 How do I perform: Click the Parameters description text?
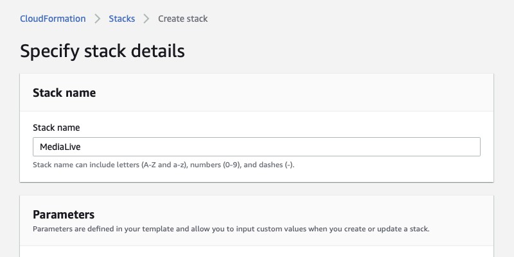click(231, 229)
